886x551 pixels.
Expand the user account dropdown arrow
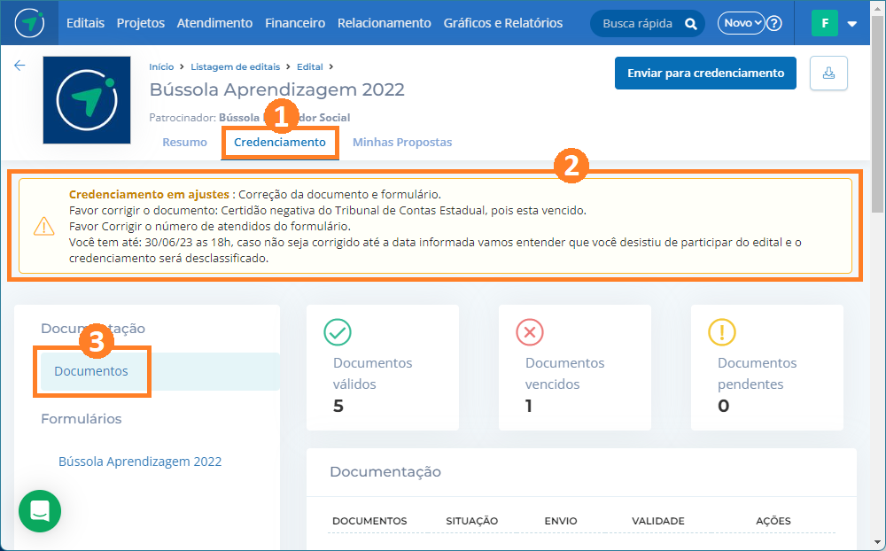pos(852,24)
